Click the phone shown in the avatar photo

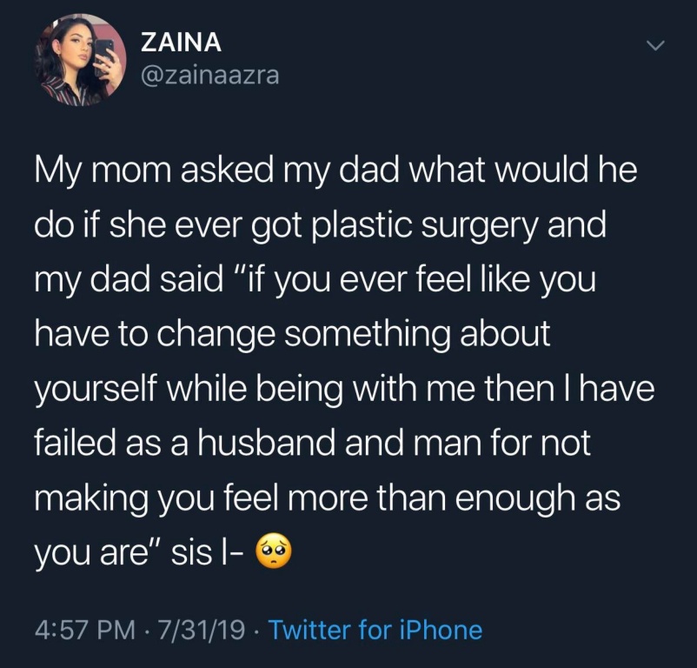click(x=104, y=53)
